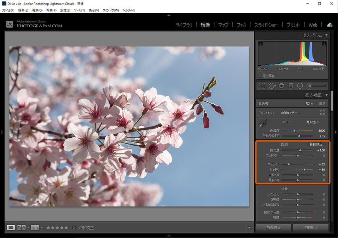
Task: Click the YY before/after view icon
Action: pos(35,227)
